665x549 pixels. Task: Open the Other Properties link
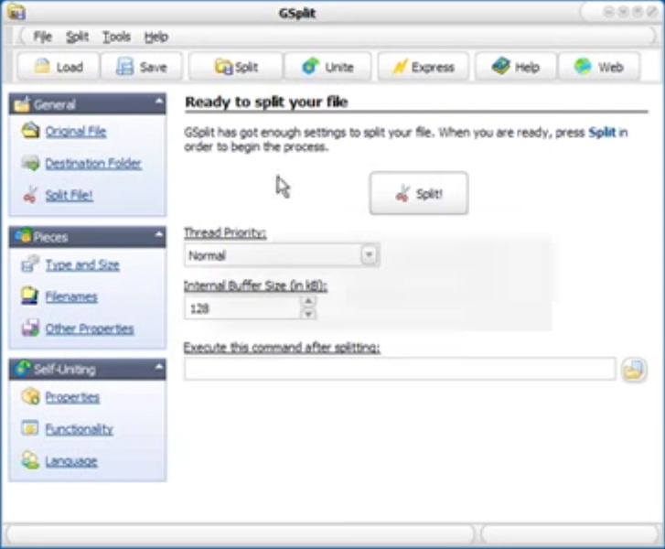(90, 328)
